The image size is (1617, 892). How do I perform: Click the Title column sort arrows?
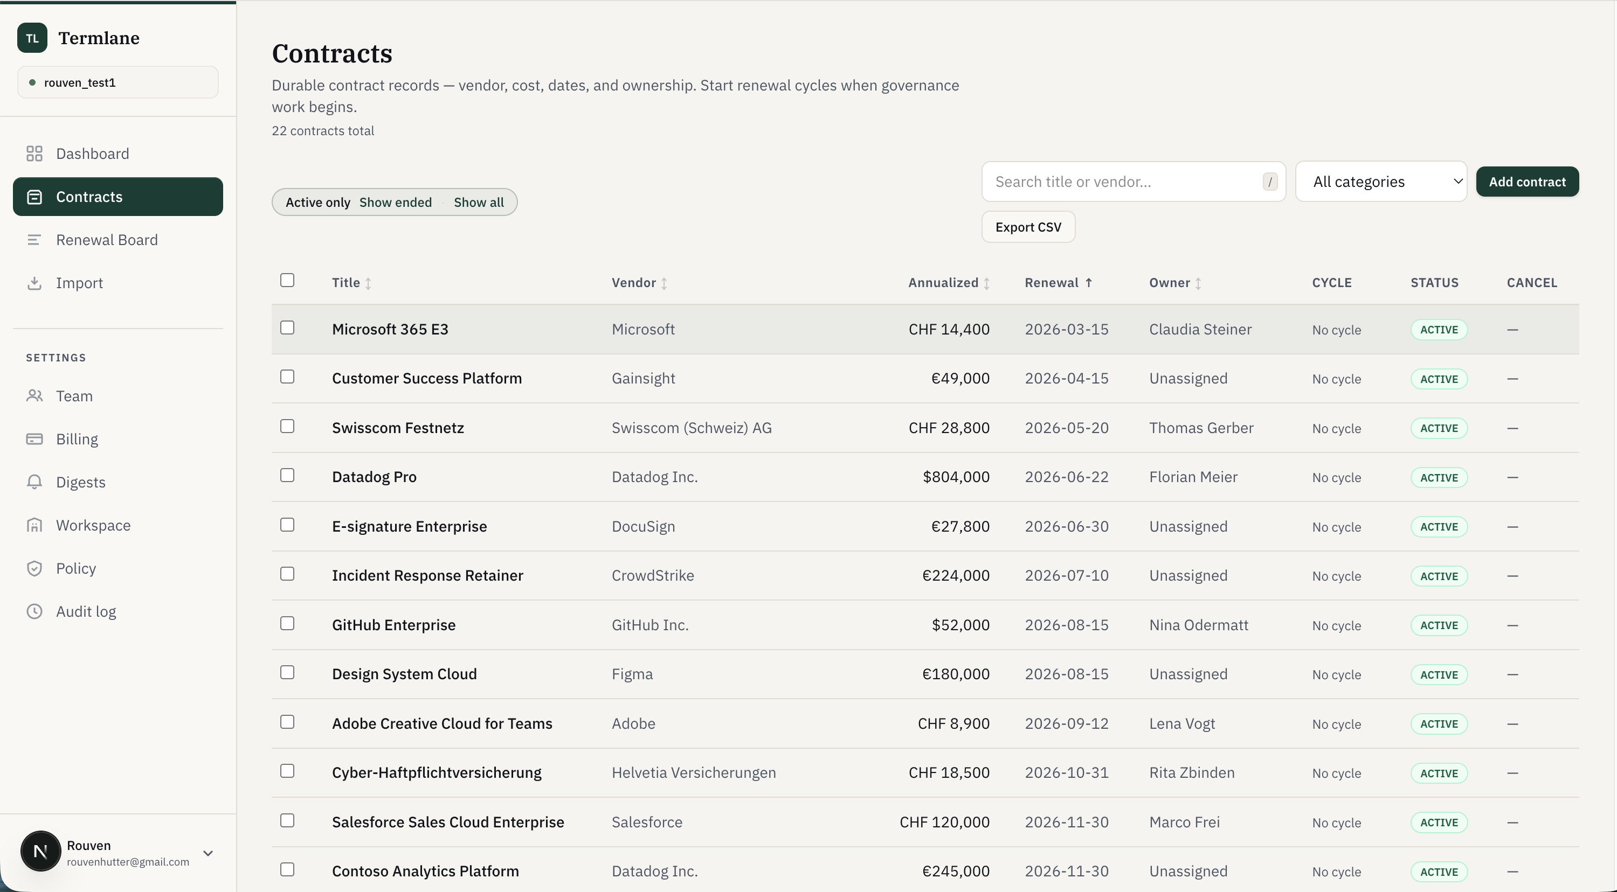point(369,283)
